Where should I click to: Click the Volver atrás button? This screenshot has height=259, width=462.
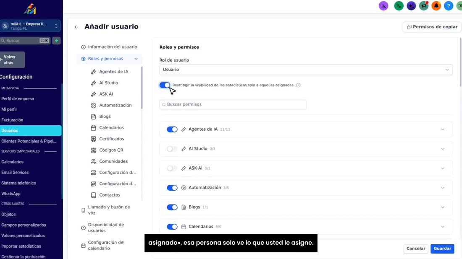12,60
